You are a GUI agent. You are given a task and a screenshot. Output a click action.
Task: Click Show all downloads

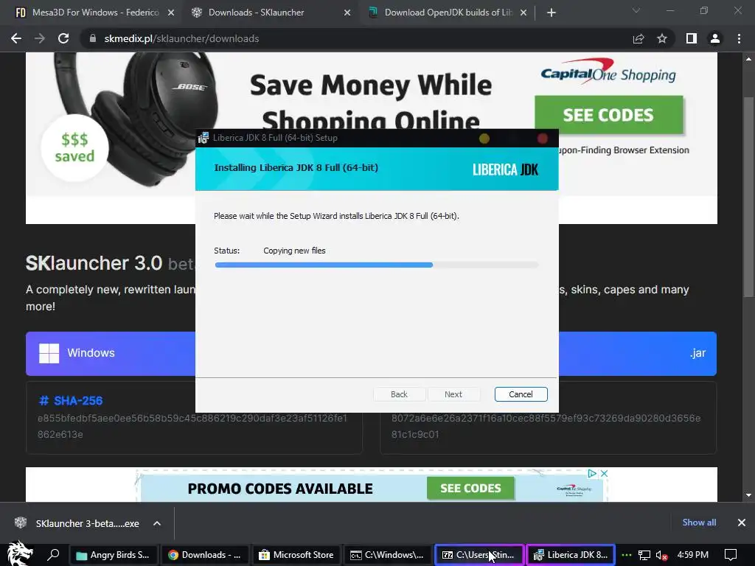[699, 523]
